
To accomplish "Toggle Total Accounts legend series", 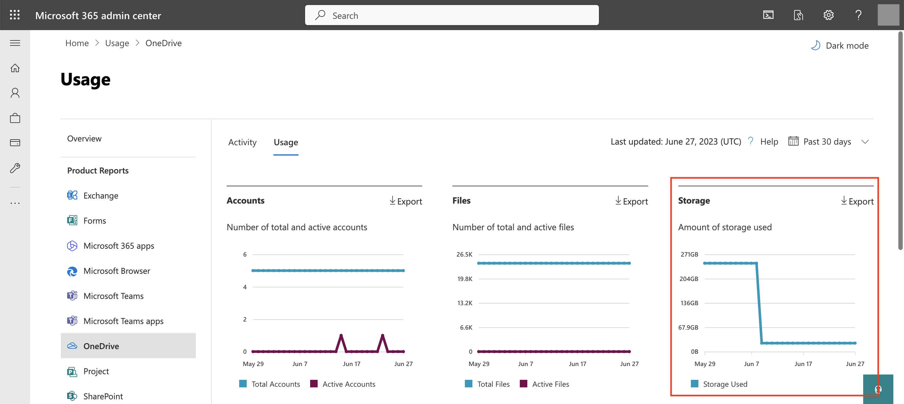I will [x=270, y=384].
